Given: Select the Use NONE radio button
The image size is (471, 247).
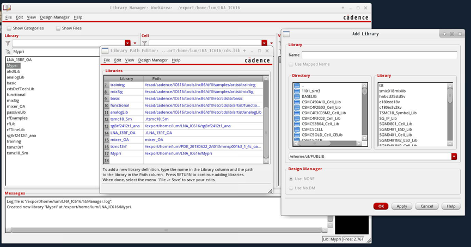Looking at the screenshot, I should click(291, 179).
